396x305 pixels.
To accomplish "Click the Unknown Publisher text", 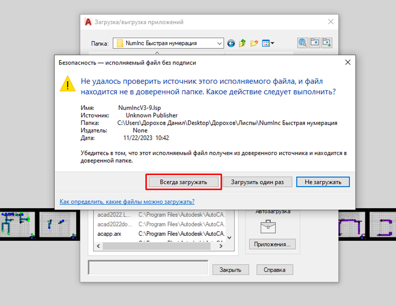I will pyautogui.click(x=152, y=115).
